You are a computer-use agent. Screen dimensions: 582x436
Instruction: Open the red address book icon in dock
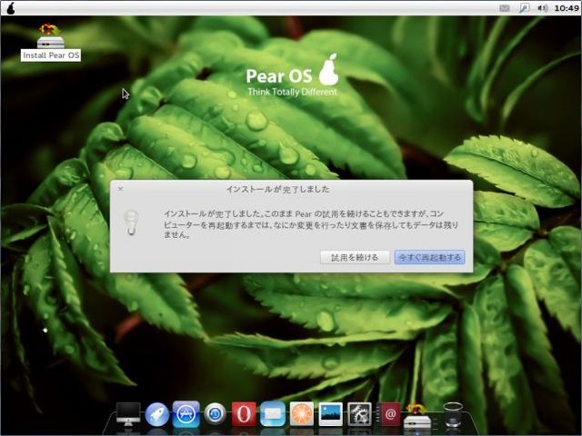click(389, 415)
